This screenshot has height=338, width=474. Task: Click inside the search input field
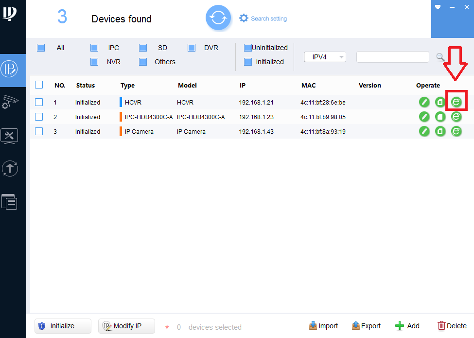[x=392, y=57]
